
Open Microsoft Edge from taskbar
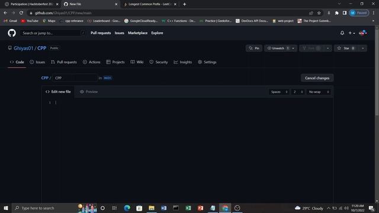click(x=127, y=208)
